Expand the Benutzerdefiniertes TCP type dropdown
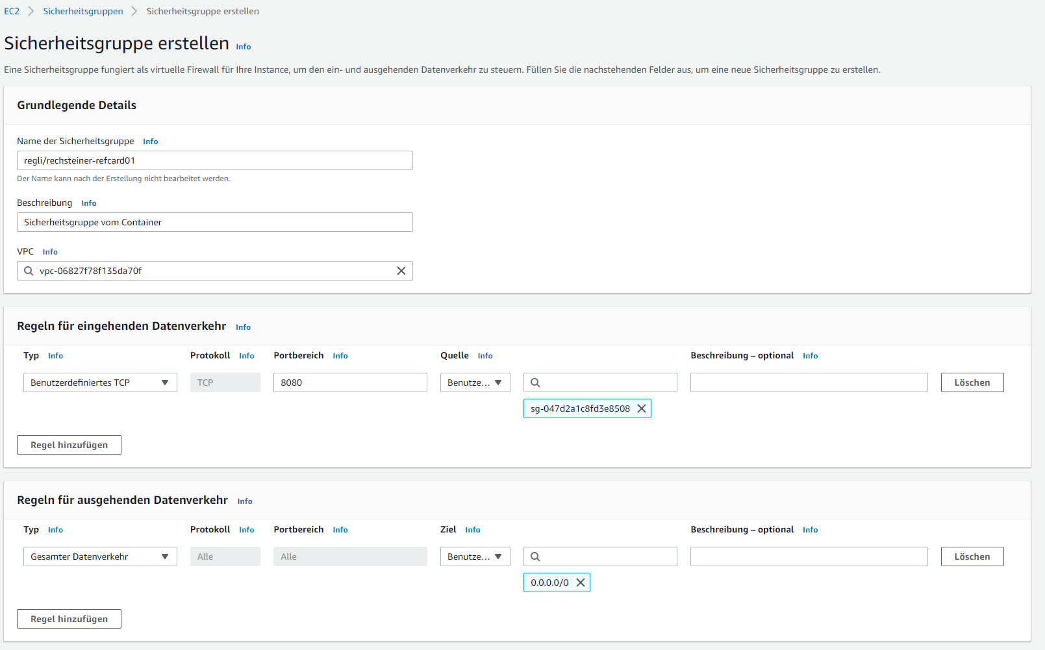 point(100,382)
